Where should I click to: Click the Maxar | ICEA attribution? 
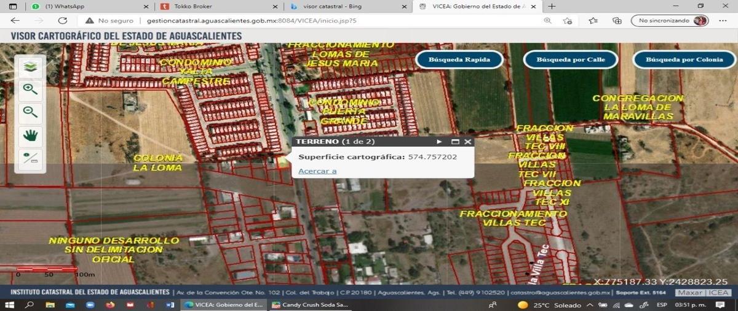click(x=703, y=293)
